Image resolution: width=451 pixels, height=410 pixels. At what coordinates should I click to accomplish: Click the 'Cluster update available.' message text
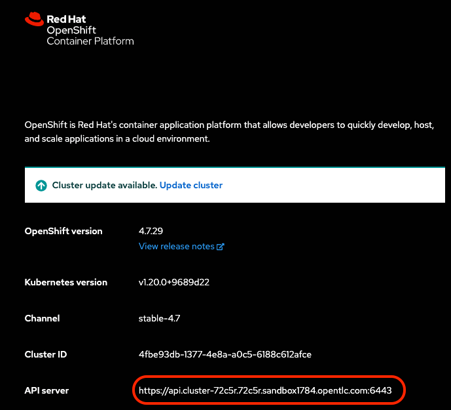coord(104,186)
